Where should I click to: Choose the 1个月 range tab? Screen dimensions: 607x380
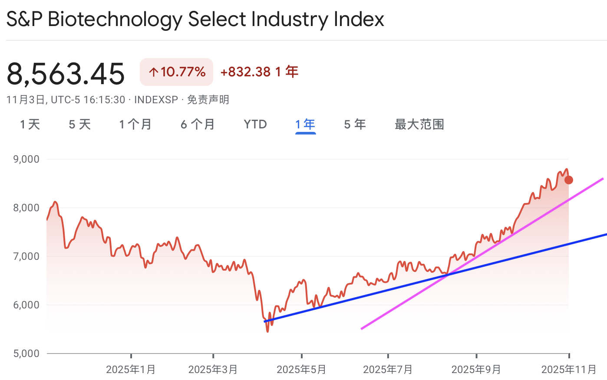[x=135, y=124]
